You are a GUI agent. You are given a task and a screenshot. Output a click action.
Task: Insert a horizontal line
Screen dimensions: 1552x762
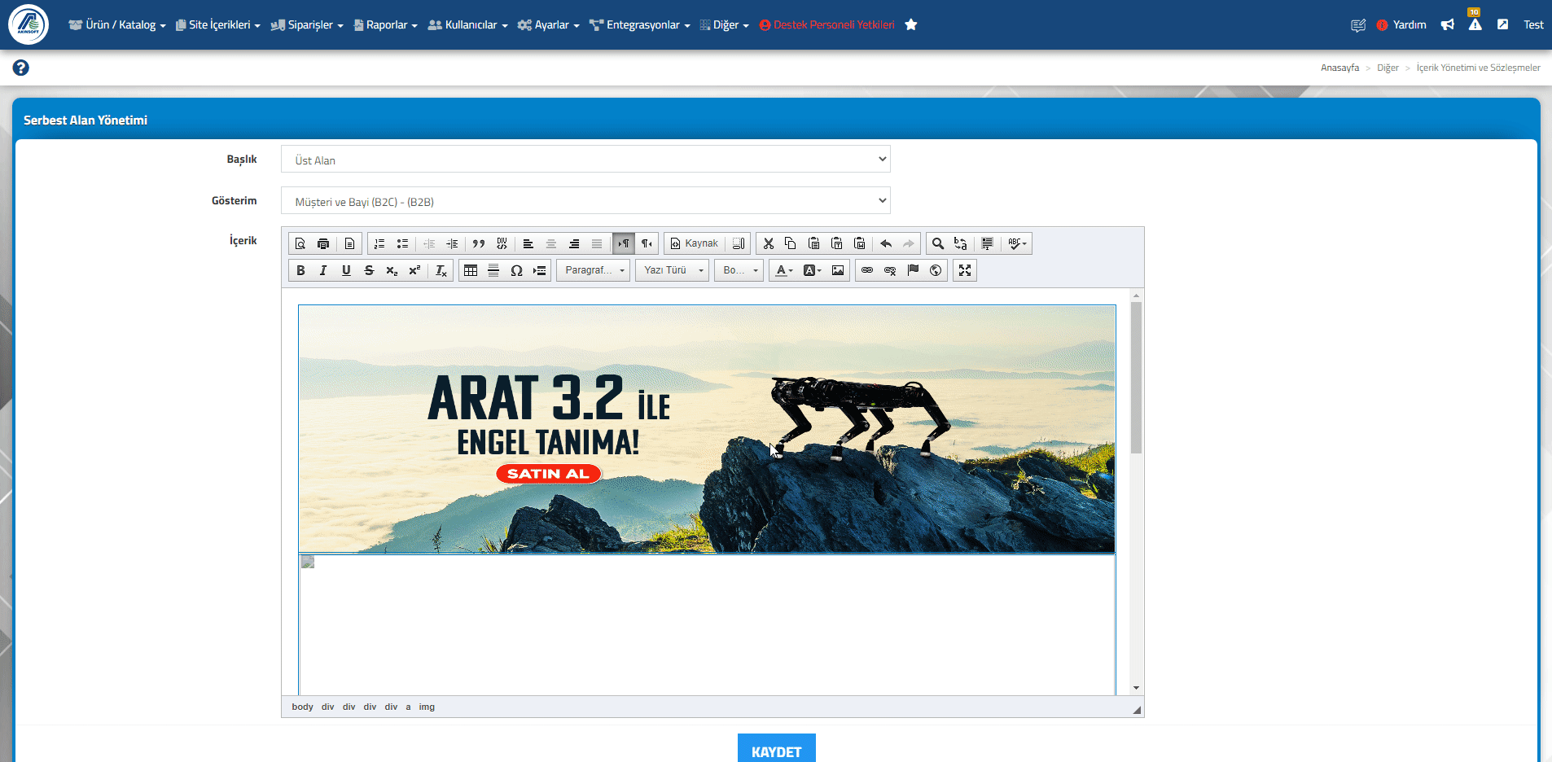tap(493, 270)
